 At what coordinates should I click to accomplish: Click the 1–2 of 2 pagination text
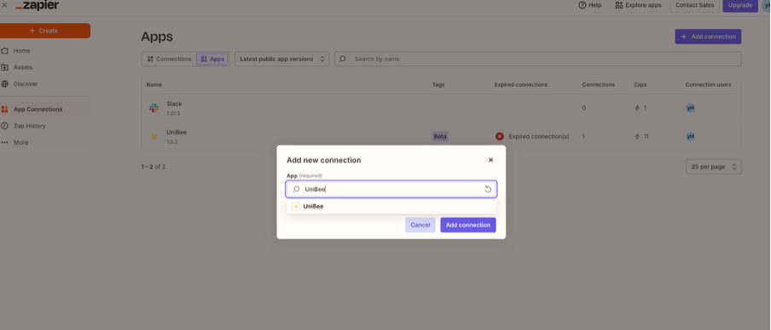(x=154, y=167)
